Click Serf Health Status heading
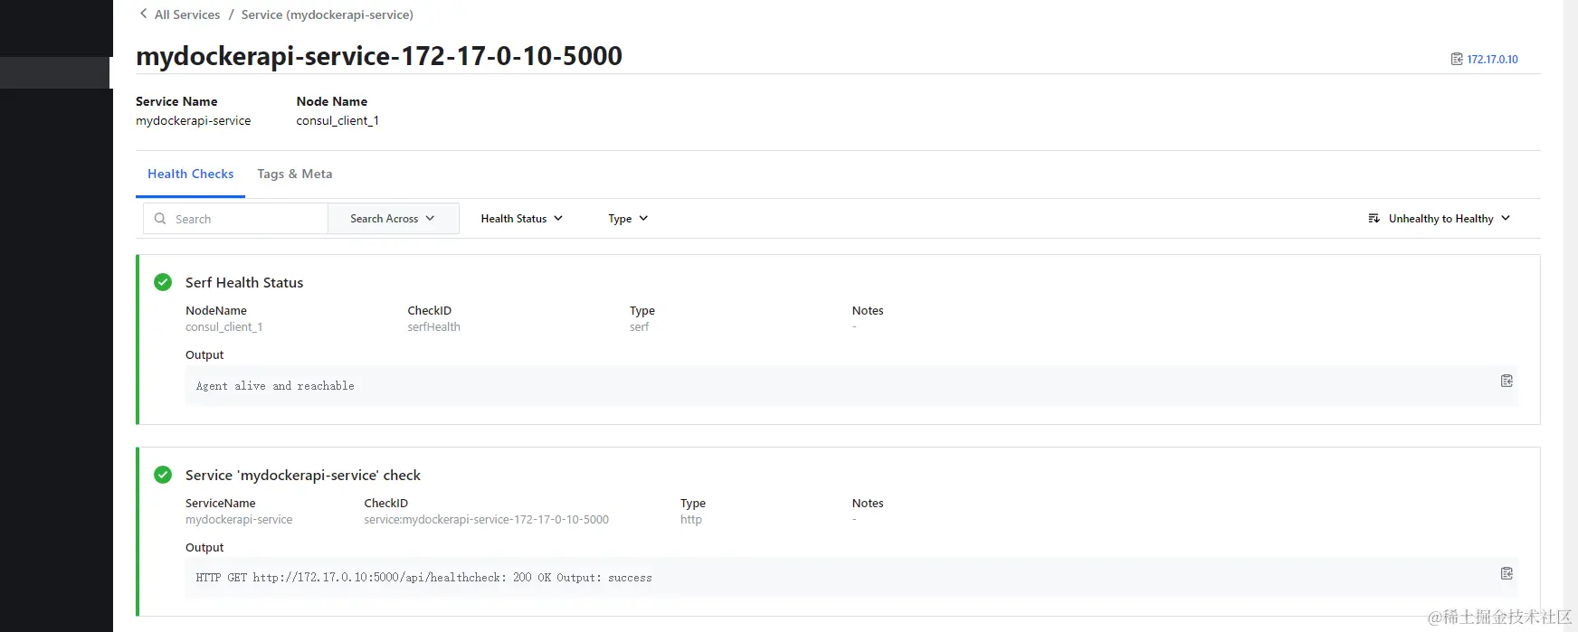This screenshot has width=1578, height=632. click(x=244, y=283)
